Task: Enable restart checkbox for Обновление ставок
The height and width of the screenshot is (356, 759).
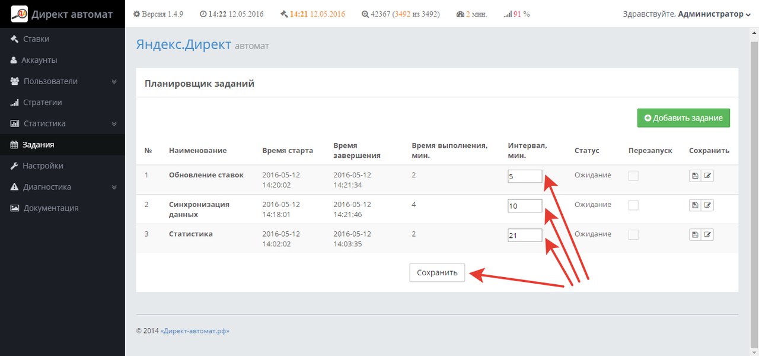Action: pyautogui.click(x=633, y=176)
